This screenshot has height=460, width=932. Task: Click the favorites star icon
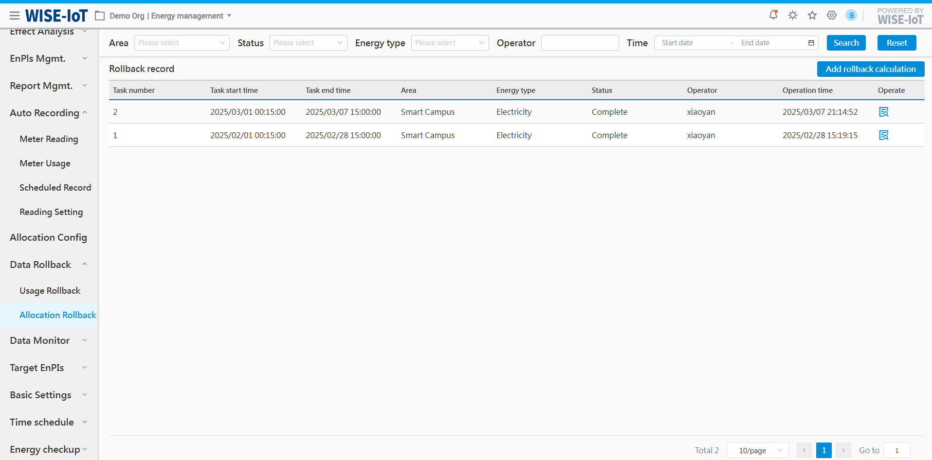tap(812, 15)
